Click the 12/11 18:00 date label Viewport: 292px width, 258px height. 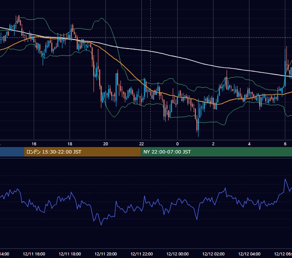tap(70, 254)
